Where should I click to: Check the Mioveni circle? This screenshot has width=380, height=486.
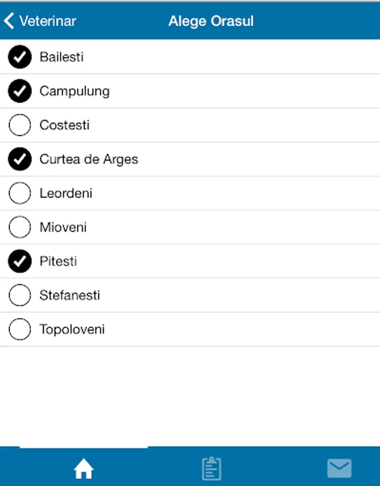pyautogui.click(x=20, y=227)
